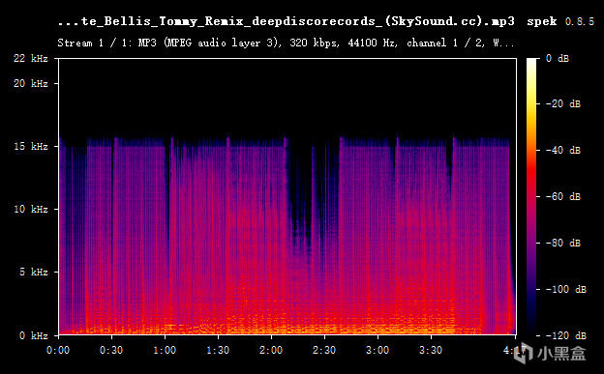
Task: Click the 'spek' application name label
Action: 542,22
